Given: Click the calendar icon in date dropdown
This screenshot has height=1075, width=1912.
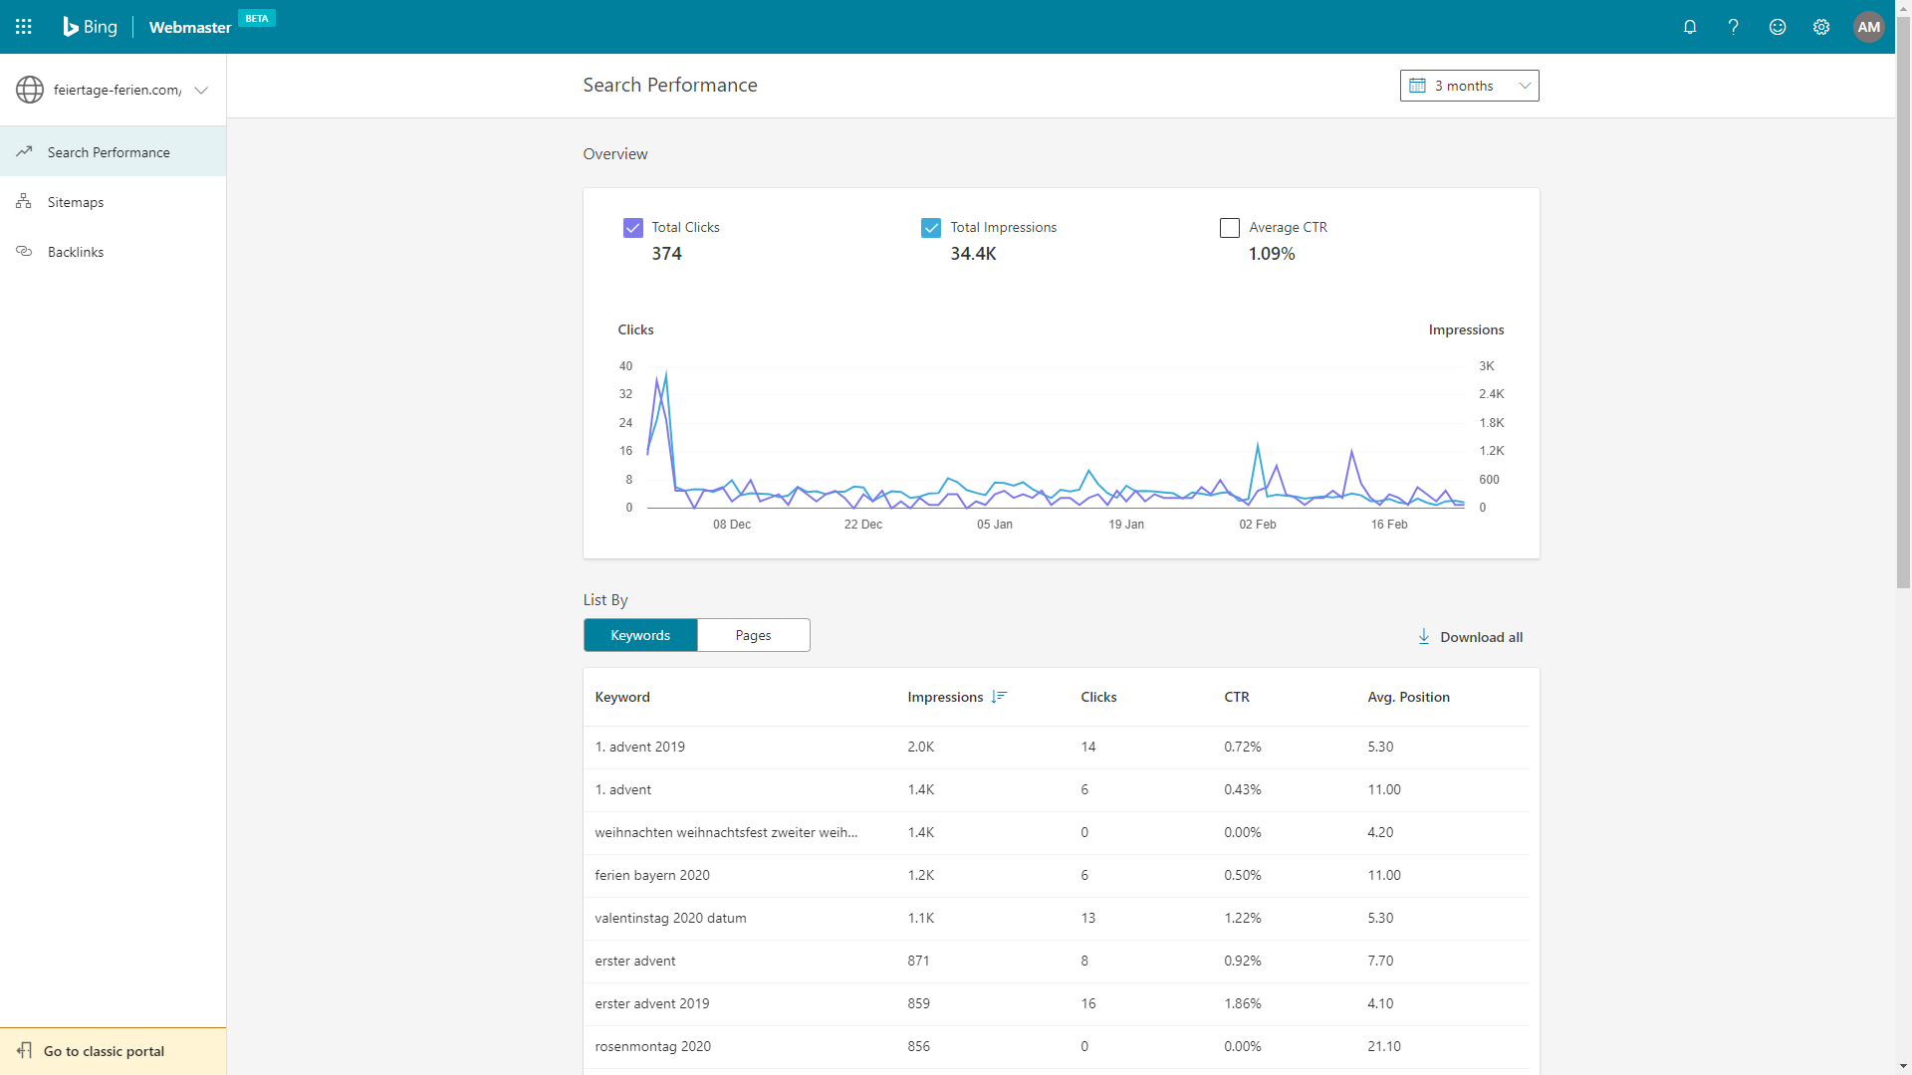Looking at the screenshot, I should coord(1417,86).
